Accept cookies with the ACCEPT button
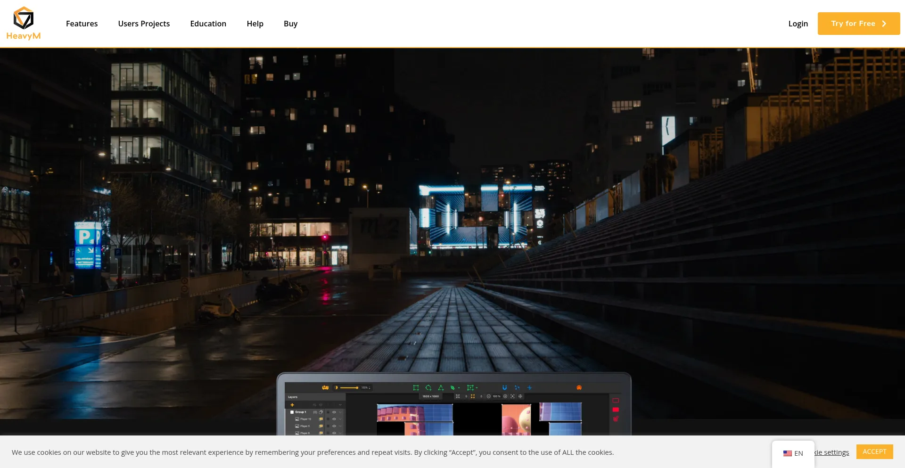Screen dimensions: 905x468 [874, 452]
